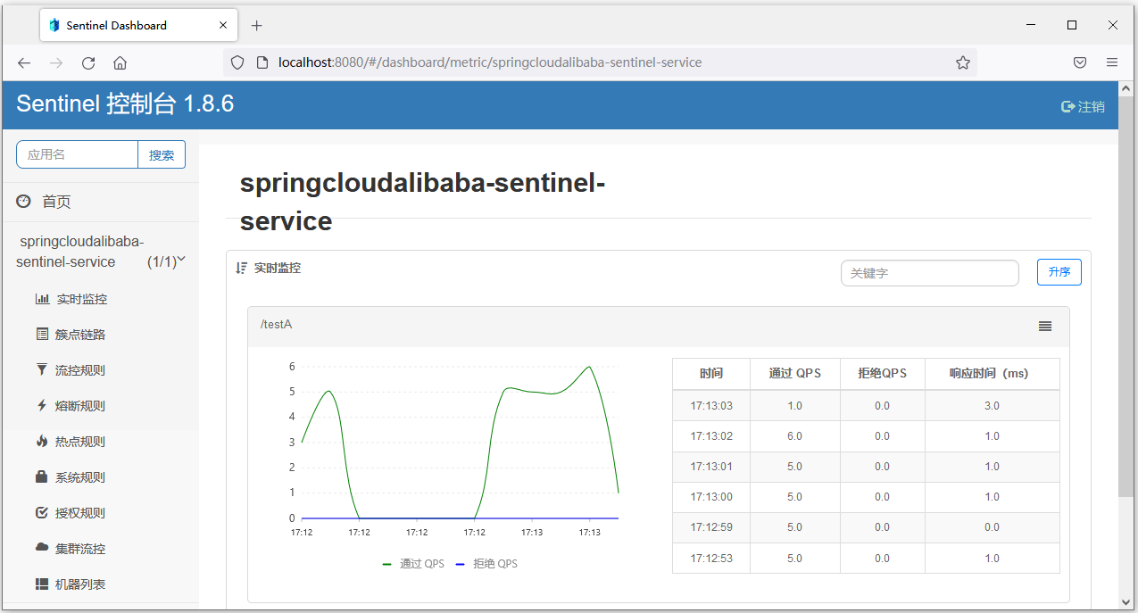Screen dimensions: 1138x613
Task: Open the 授权规则 menu item
Action: 79,513
